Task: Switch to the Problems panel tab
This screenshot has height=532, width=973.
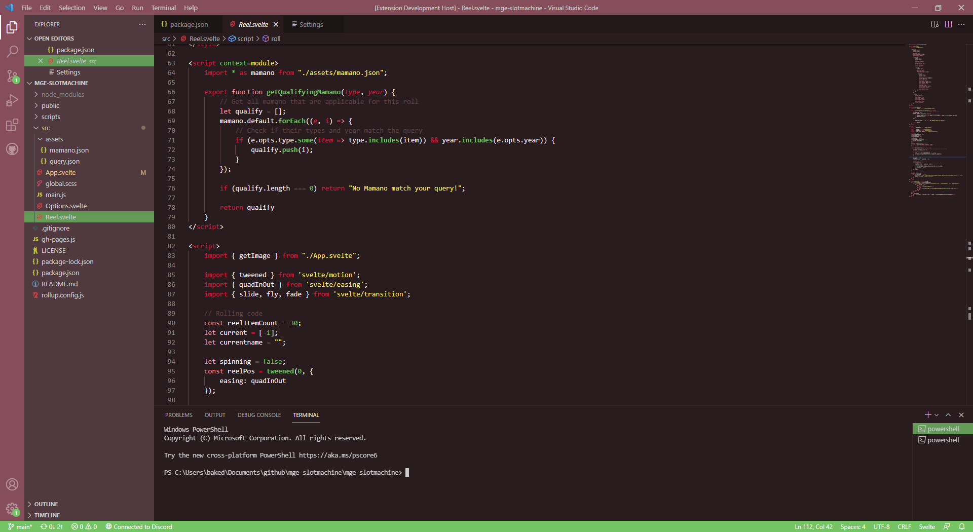Action: [x=178, y=415]
